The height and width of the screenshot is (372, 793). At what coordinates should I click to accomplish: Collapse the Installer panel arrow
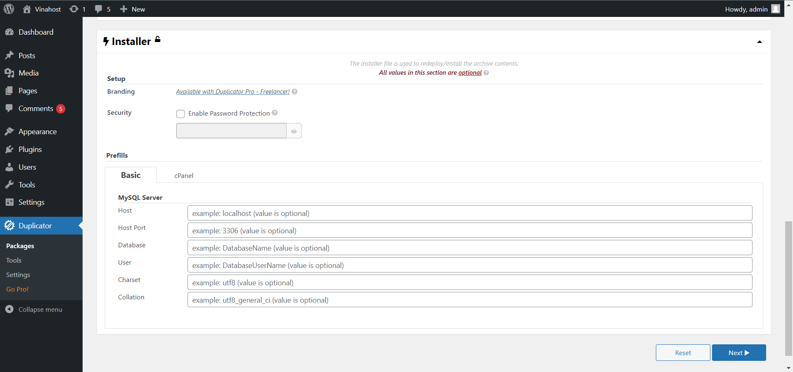(759, 42)
